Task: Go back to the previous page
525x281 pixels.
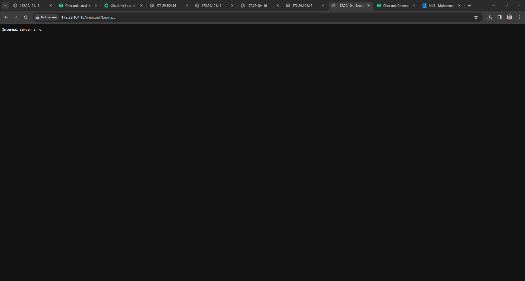Action: (6, 17)
